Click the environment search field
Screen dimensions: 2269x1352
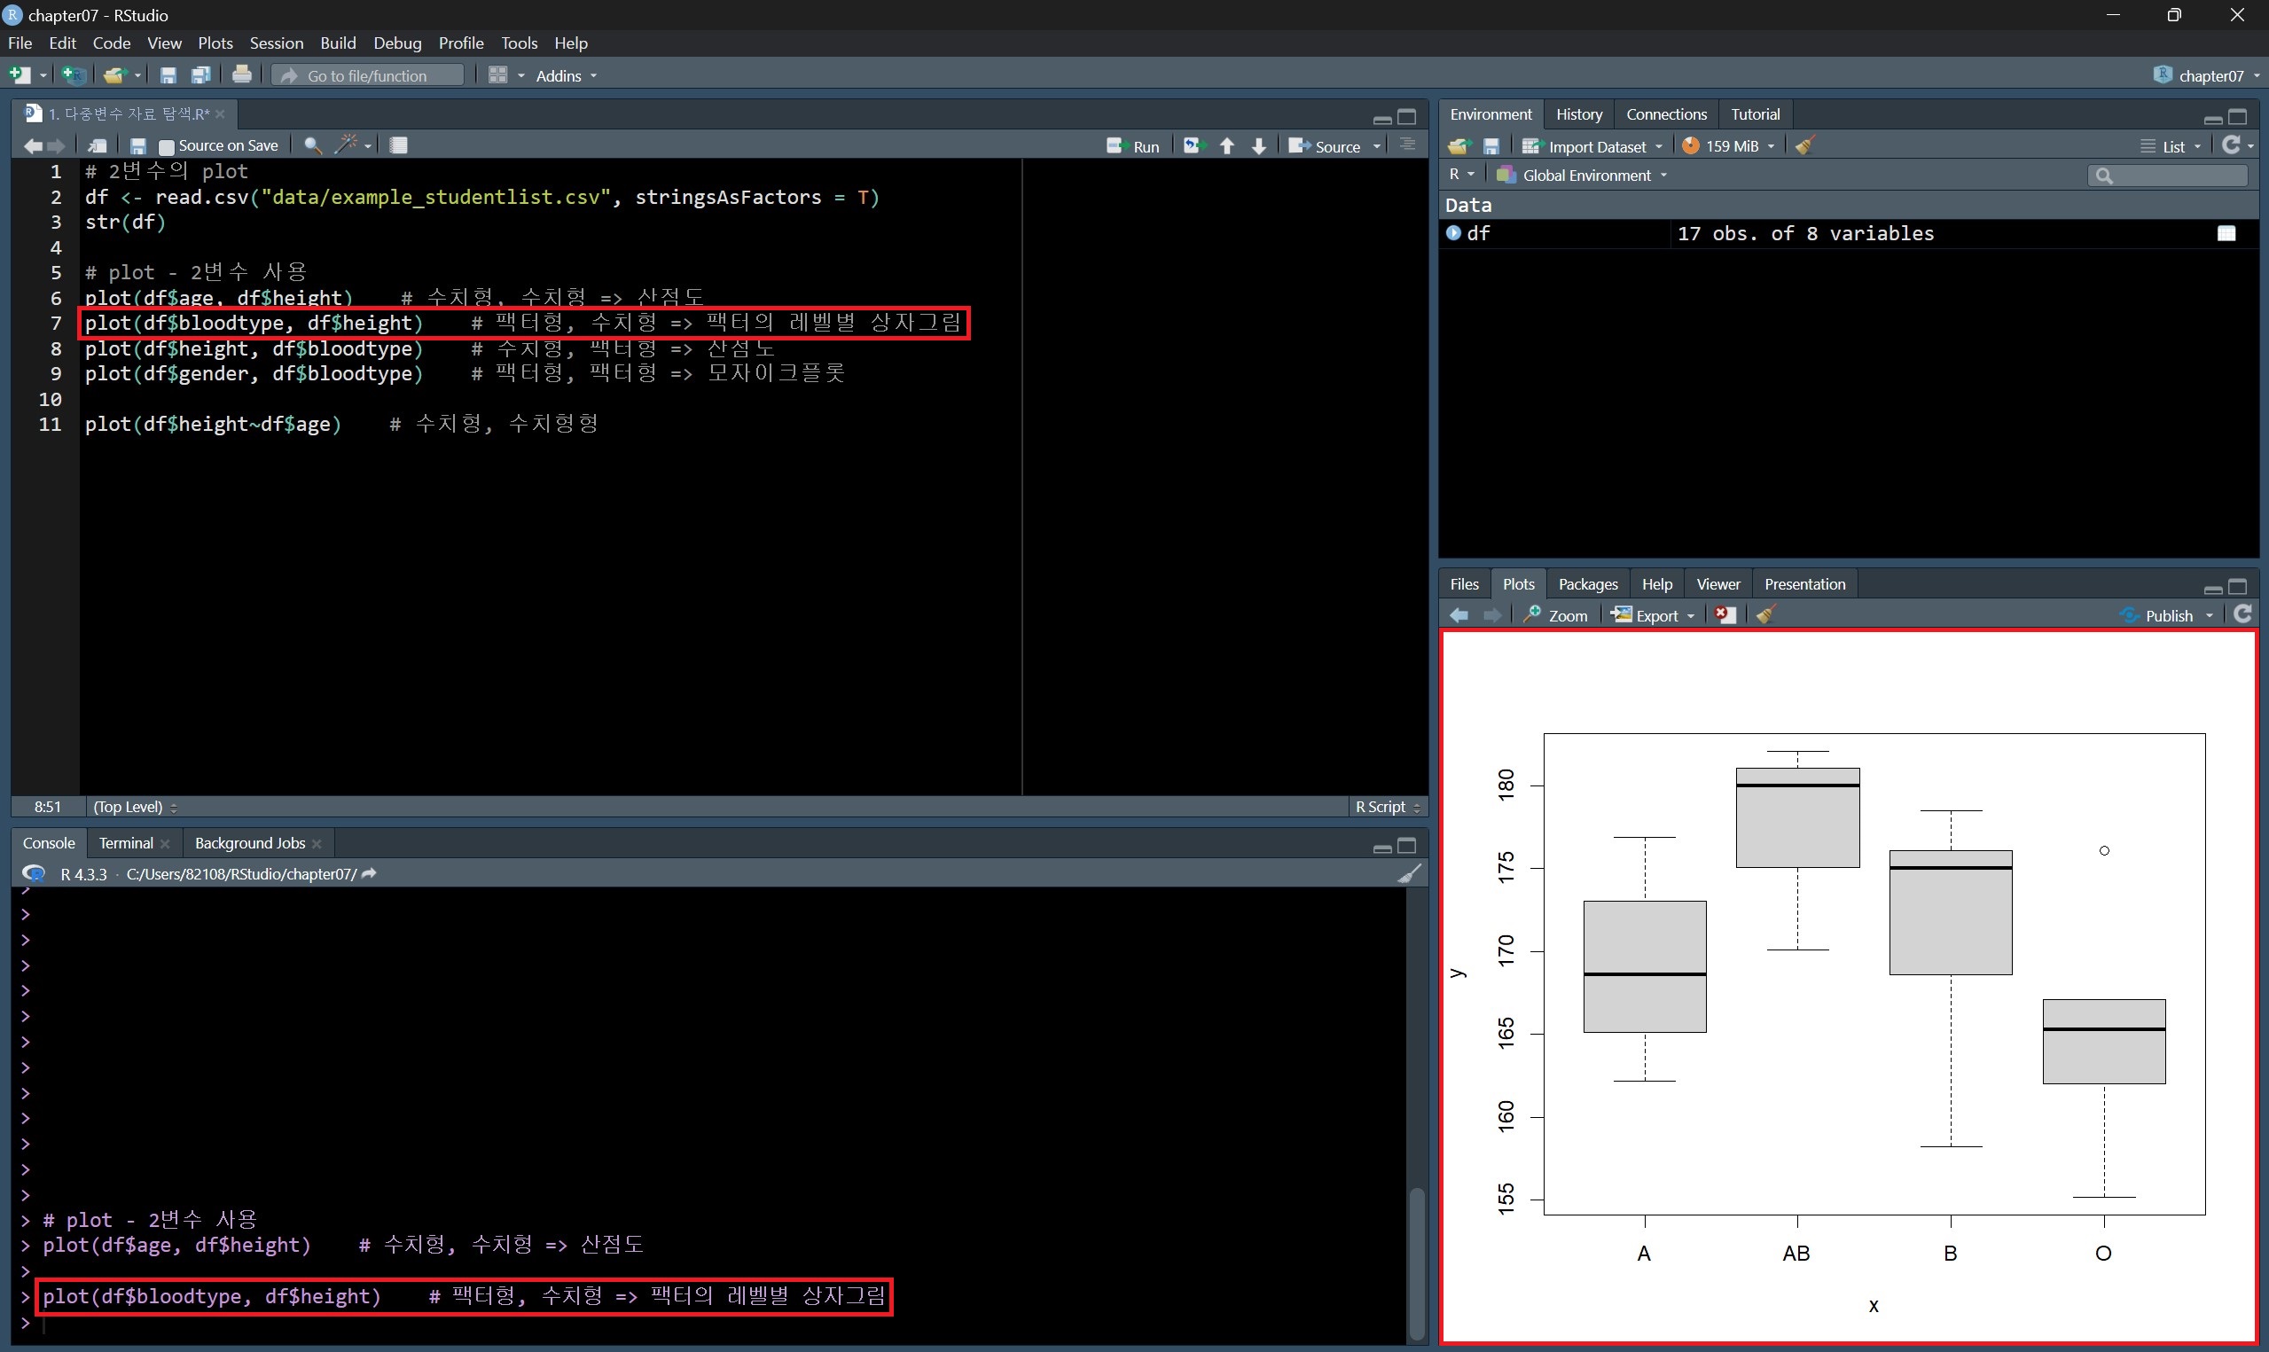click(x=2173, y=175)
